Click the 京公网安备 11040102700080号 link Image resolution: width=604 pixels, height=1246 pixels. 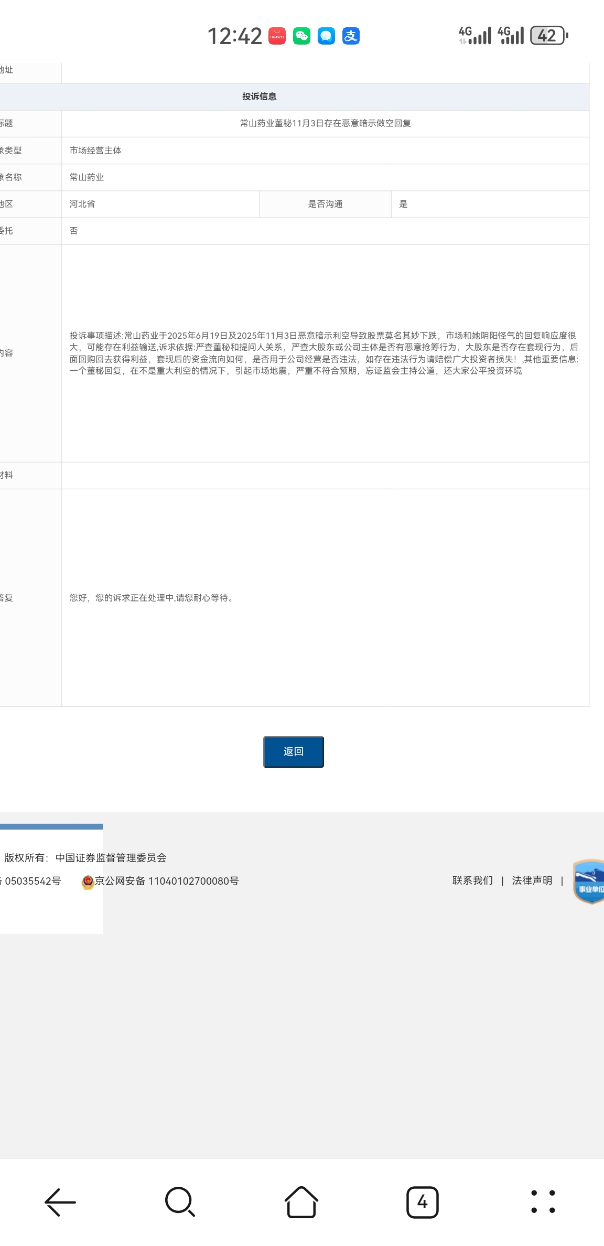pos(167,881)
